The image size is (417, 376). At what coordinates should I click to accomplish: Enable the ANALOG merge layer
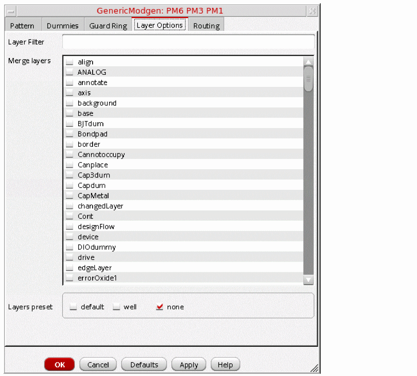click(x=70, y=72)
